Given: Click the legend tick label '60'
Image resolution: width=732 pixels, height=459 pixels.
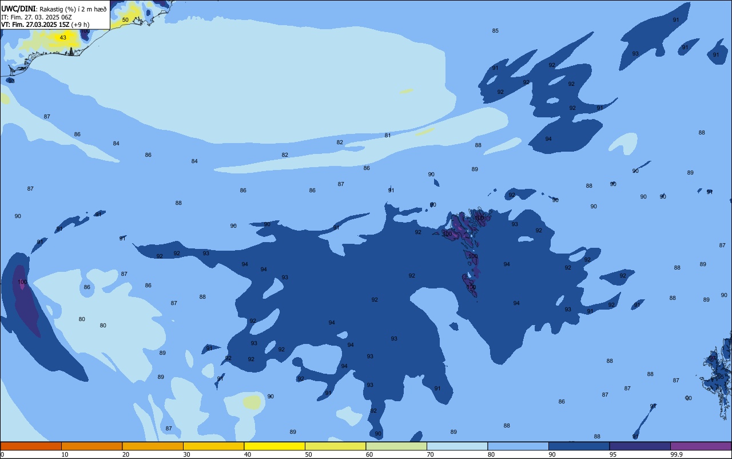Looking at the screenshot, I should (369, 454).
